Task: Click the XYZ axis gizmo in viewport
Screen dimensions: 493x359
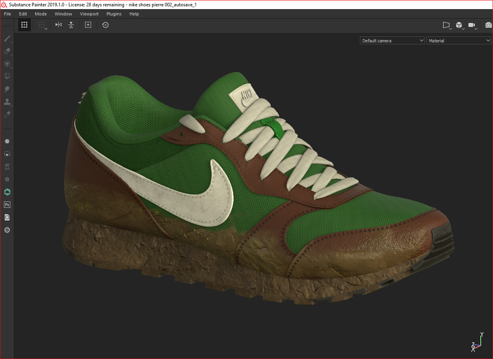Action: click(476, 342)
